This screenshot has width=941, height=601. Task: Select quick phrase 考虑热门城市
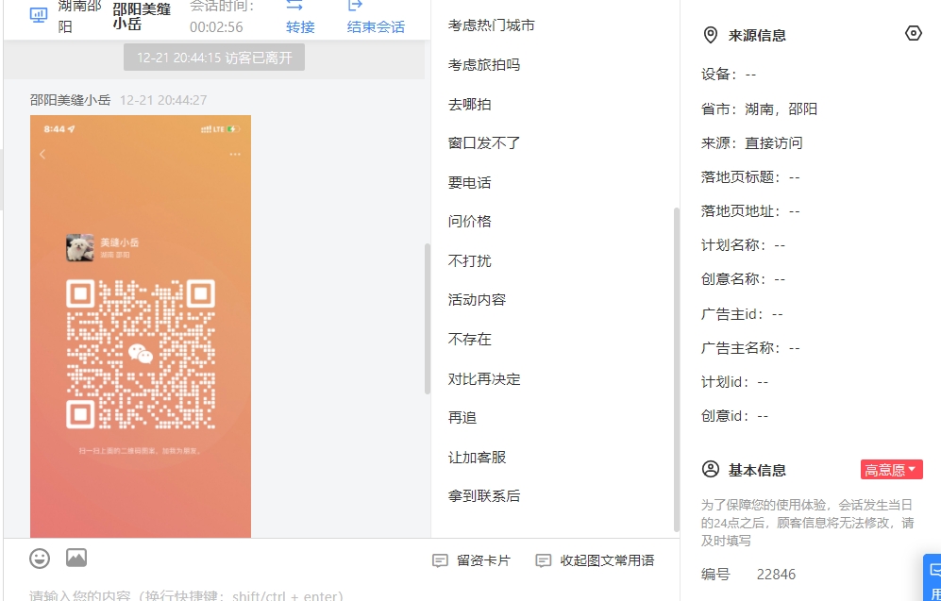492,25
